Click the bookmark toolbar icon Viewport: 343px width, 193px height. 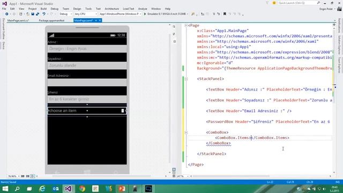click(x=225, y=14)
